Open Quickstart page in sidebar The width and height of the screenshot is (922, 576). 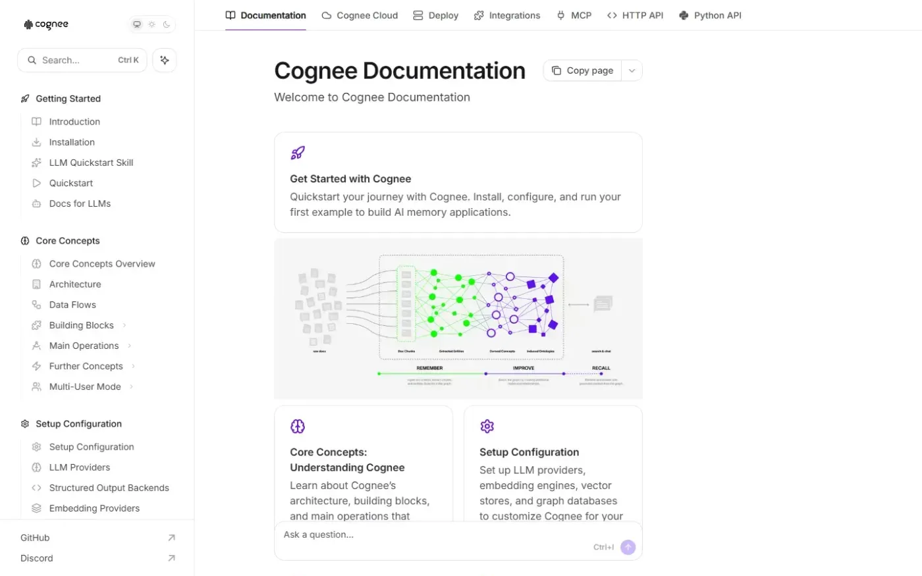pos(71,183)
